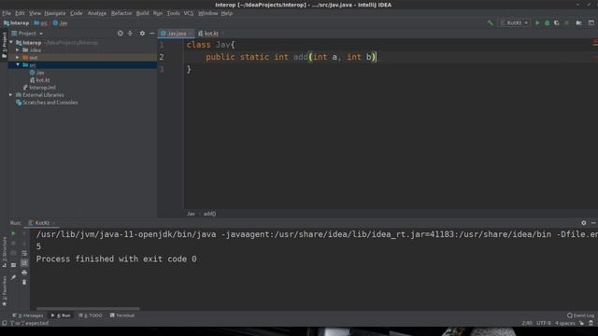Image resolution: width=598 pixels, height=336 pixels.
Task: Close the Jav.java editor tab
Action: point(191,34)
